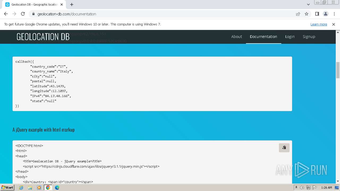Click the scrollbar up arrow
This screenshot has height=191, width=340.
338,32
